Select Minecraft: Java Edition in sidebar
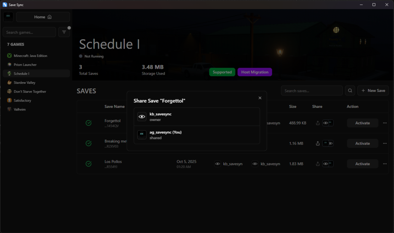 pos(36,56)
